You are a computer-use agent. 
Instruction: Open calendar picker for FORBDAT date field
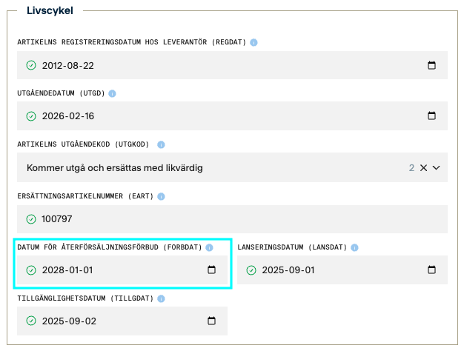pos(211,270)
